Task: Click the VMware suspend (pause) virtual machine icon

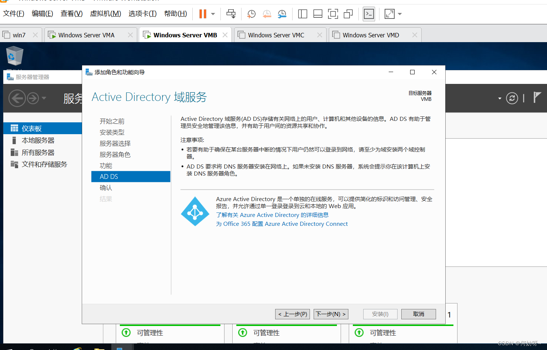Action: pos(203,14)
